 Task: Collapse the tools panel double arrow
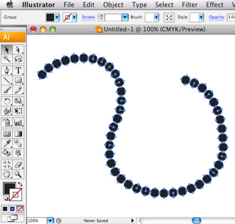2,29
